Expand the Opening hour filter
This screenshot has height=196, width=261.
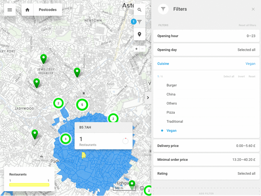(x=206, y=36)
